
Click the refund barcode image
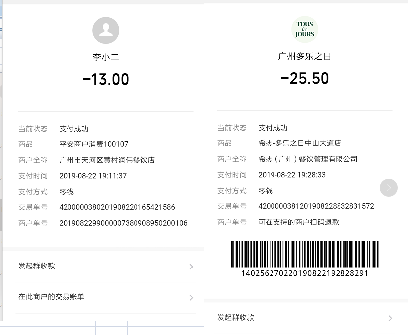(305, 254)
